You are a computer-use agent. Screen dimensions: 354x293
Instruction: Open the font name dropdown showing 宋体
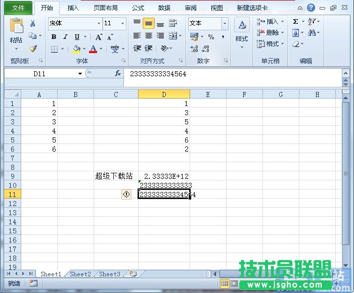coord(75,23)
